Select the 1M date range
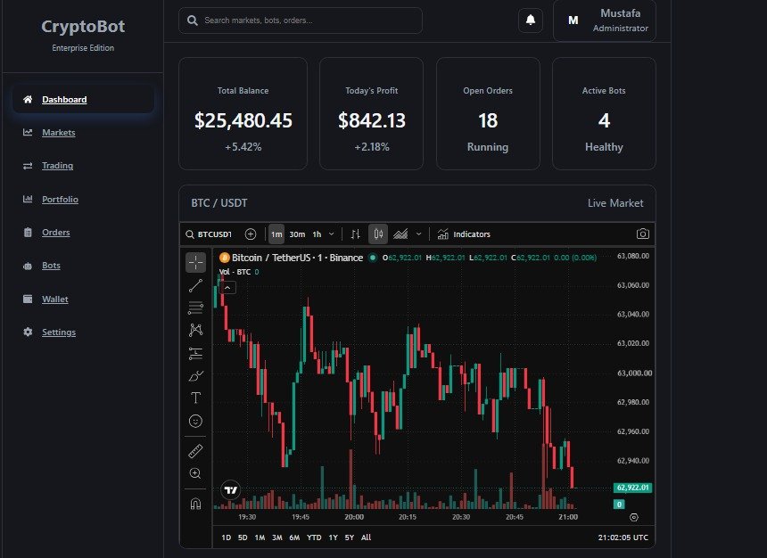The height and width of the screenshot is (558, 767). click(x=260, y=537)
